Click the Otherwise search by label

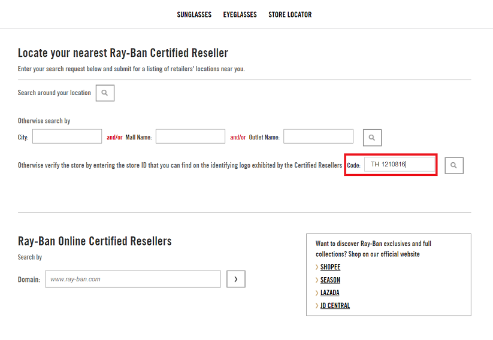[44, 121]
